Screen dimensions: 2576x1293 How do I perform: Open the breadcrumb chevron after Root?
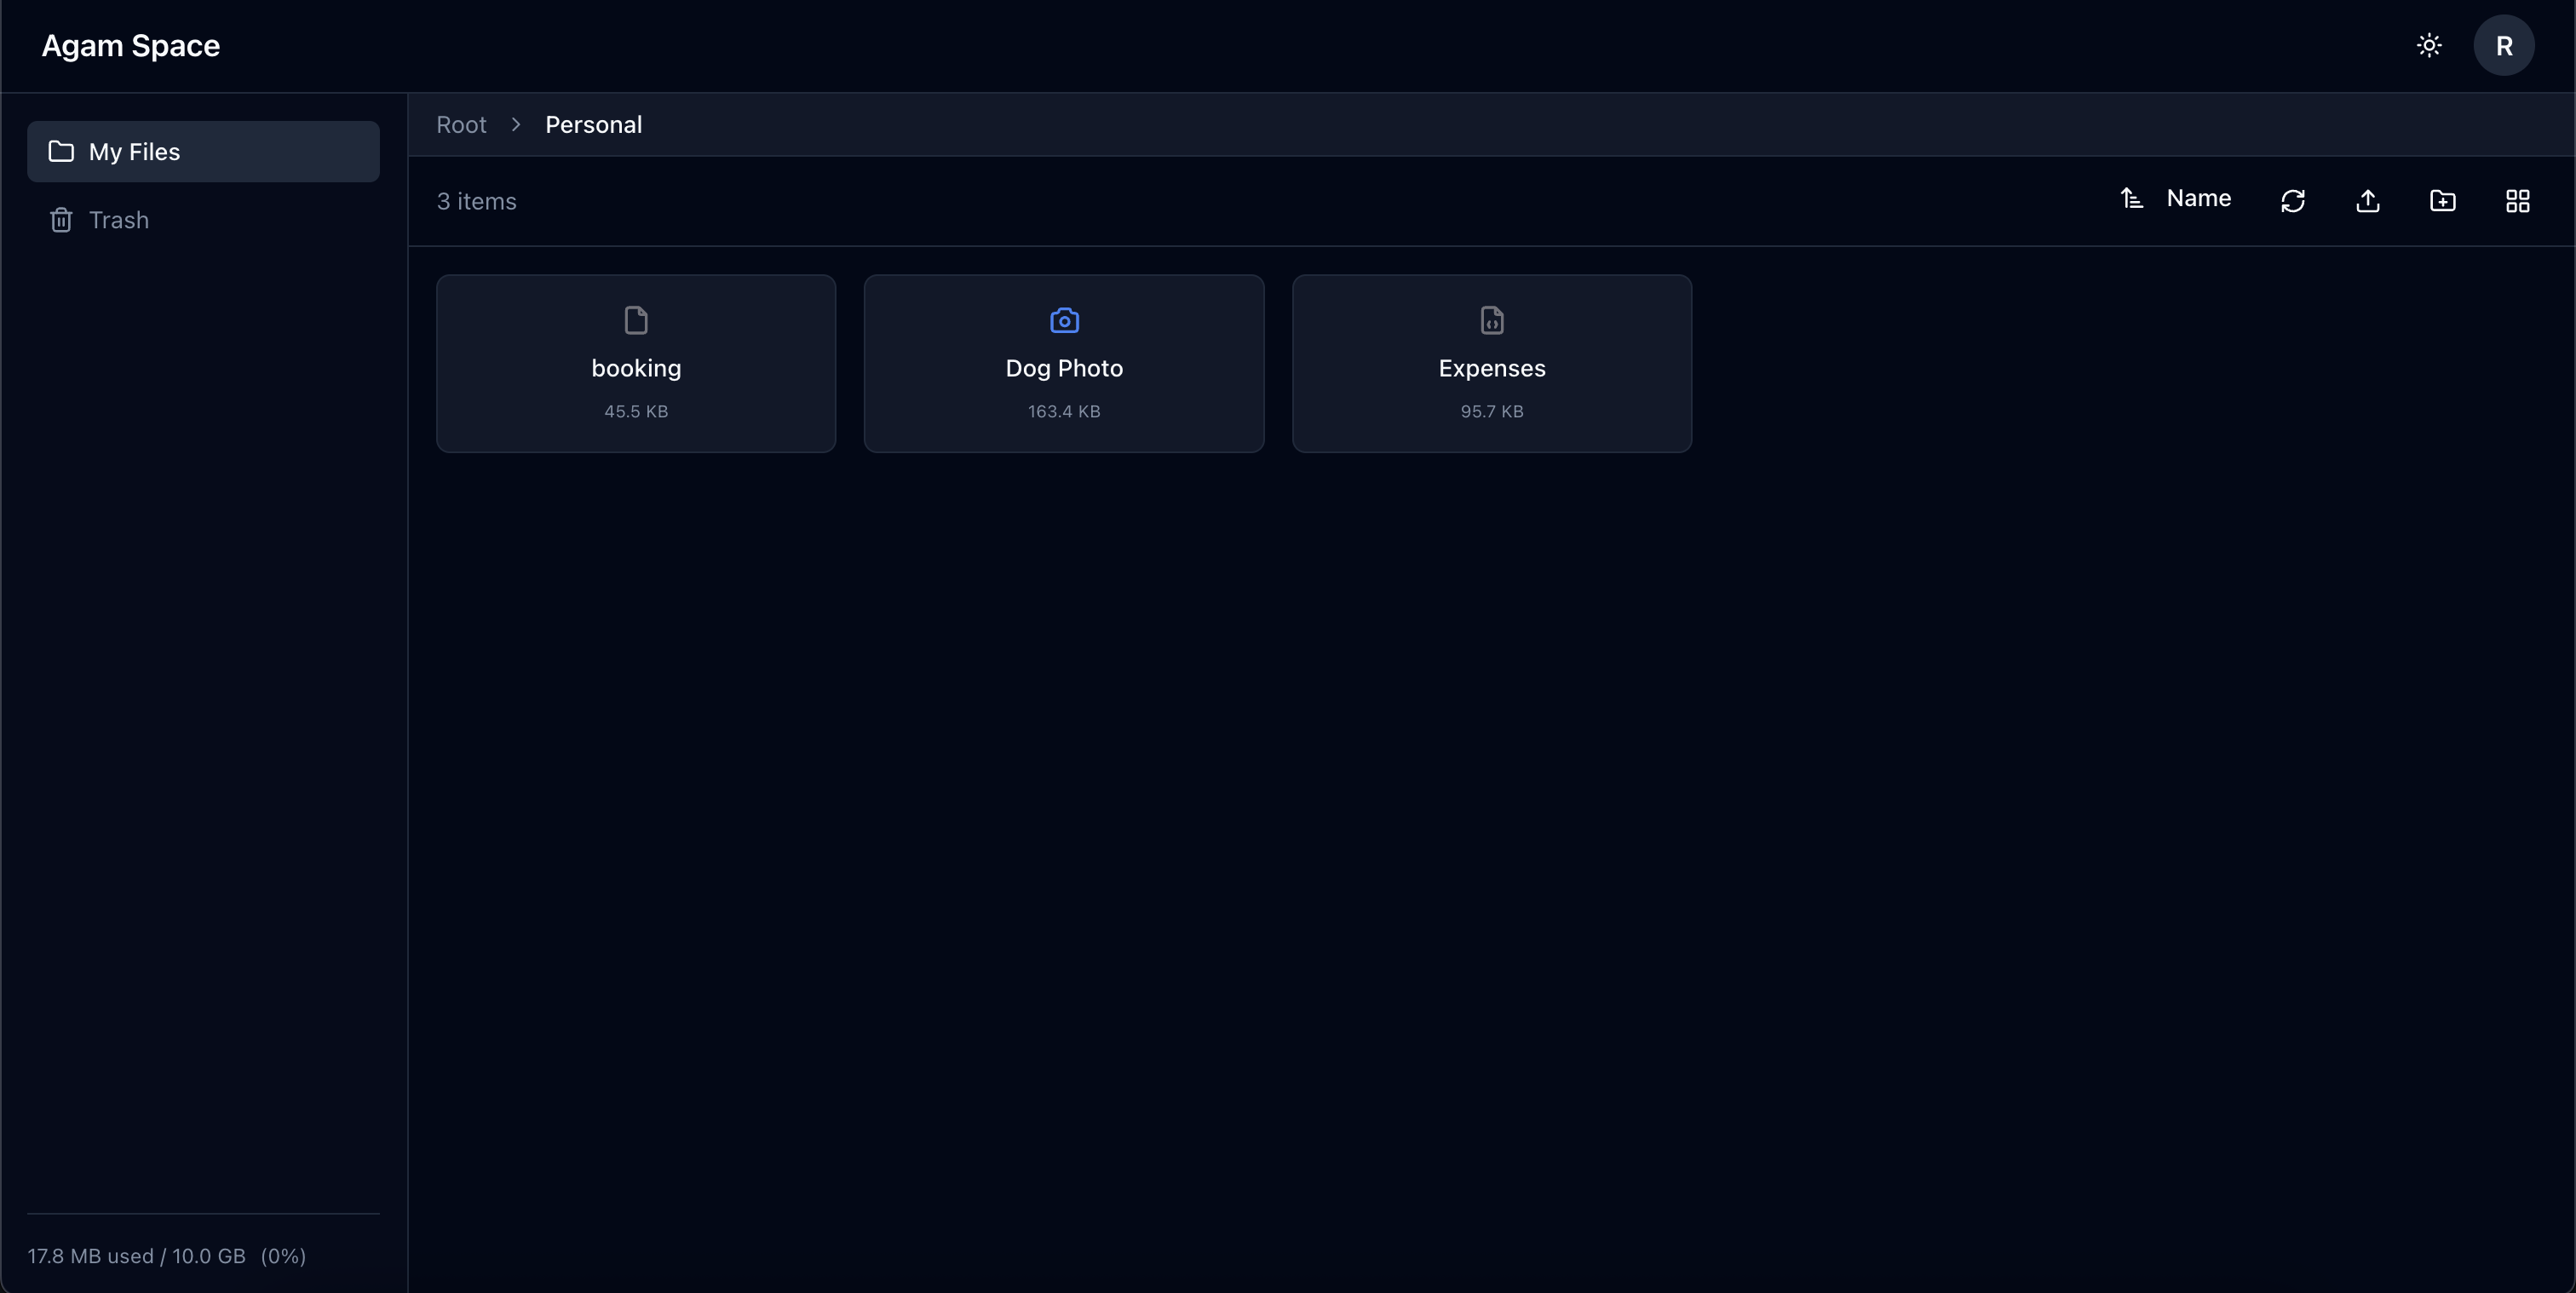pyautogui.click(x=515, y=124)
